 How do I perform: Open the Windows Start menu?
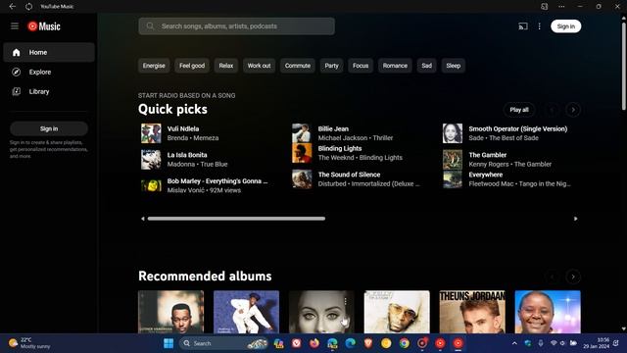(169, 343)
